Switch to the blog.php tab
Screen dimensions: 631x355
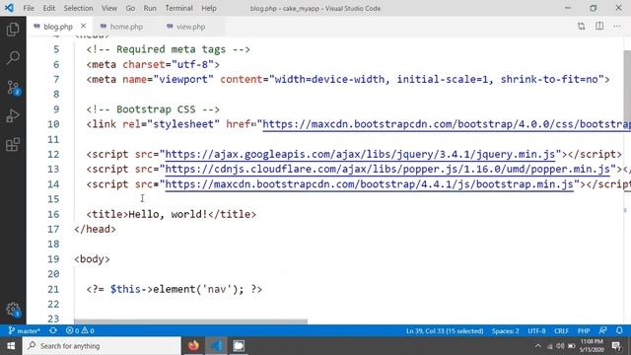pyautogui.click(x=58, y=27)
